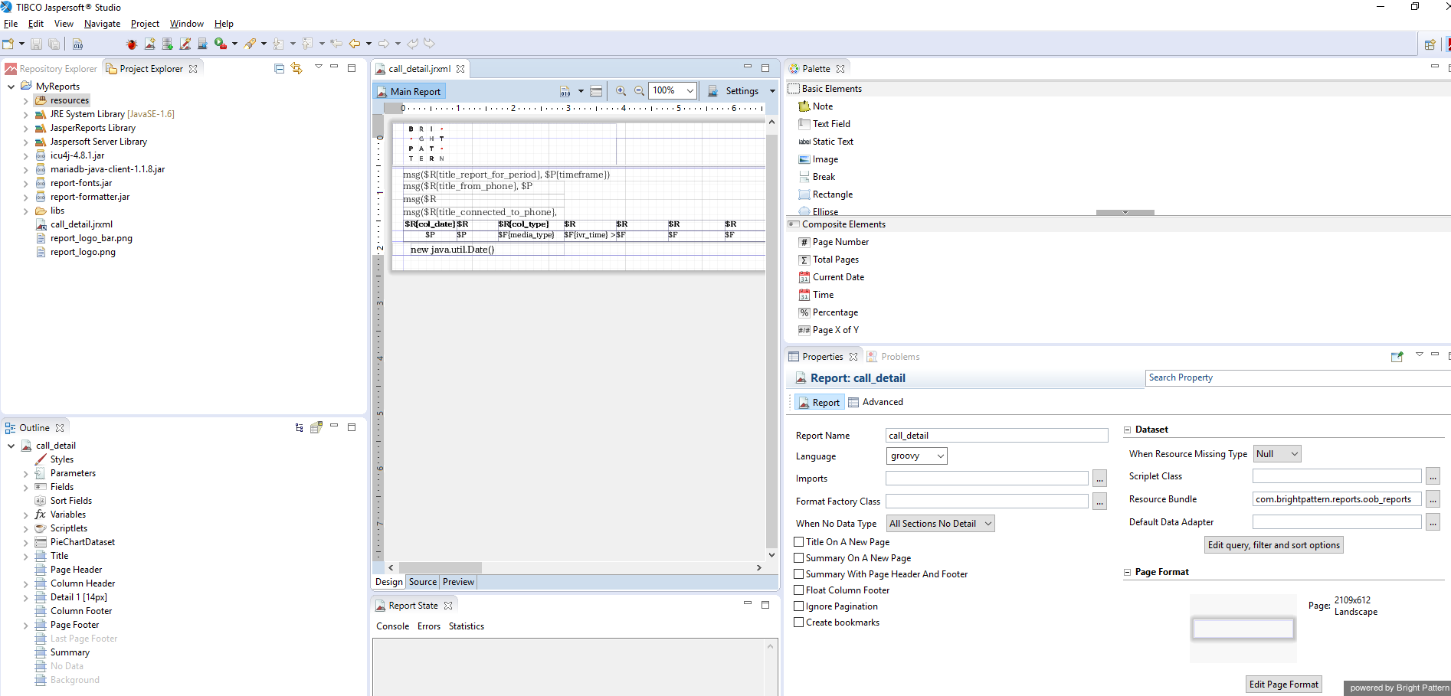Image resolution: width=1451 pixels, height=696 pixels.
Task: Select the Rectangle palette element
Action: 826,194
